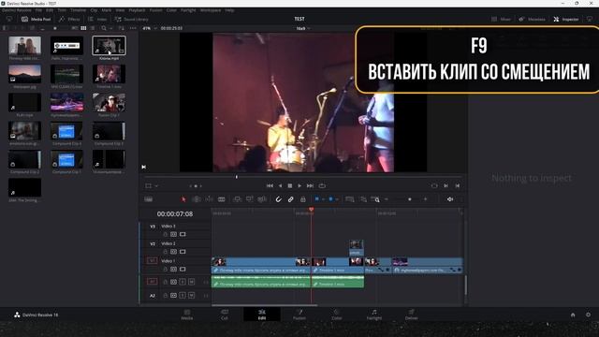Toggle the Inspector panel
The height and width of the screenshot is (337, 599).
click(565, 19)
